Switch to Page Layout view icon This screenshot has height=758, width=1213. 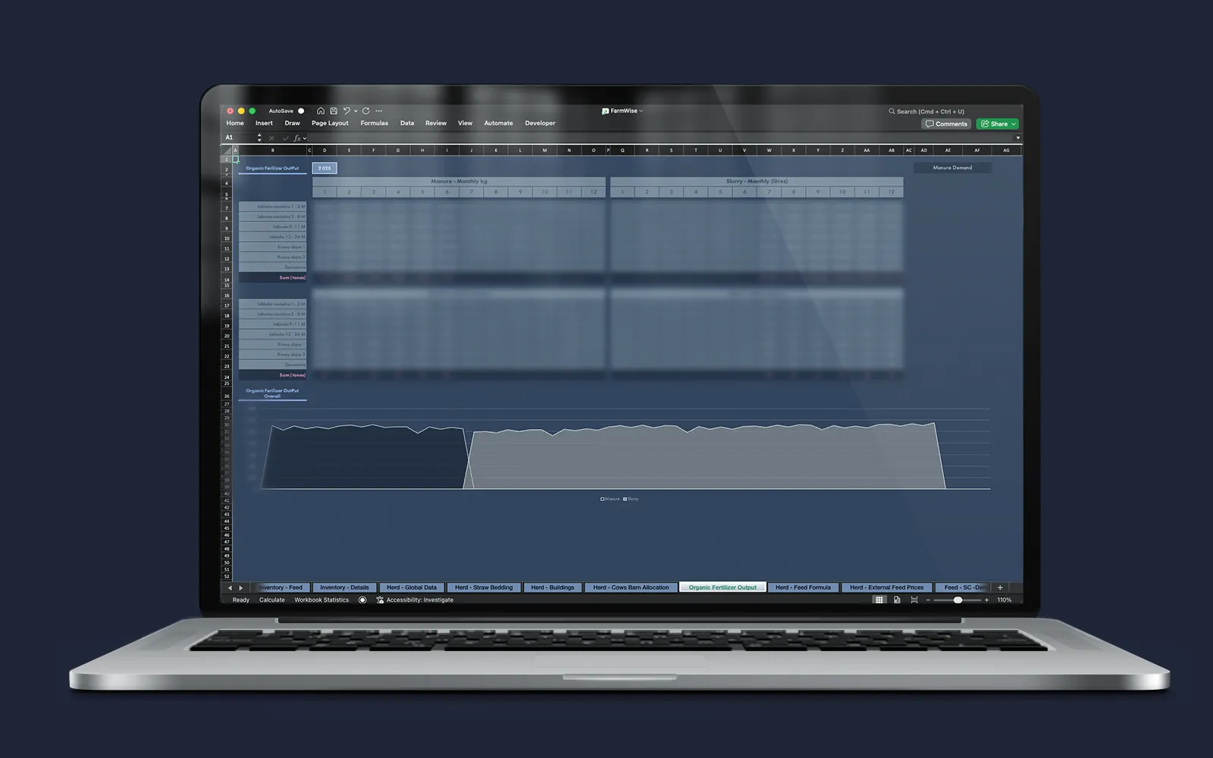coord(897,600)
